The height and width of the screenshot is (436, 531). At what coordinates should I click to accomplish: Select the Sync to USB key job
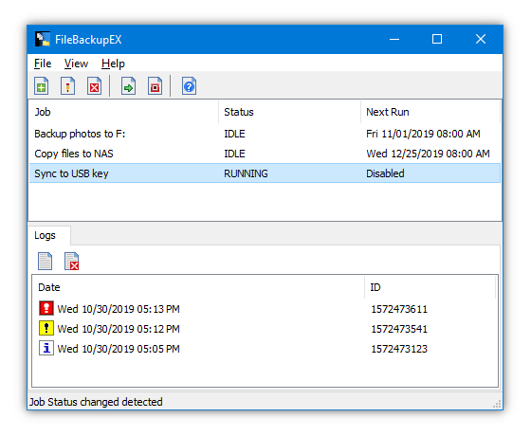tap(265, 173)
